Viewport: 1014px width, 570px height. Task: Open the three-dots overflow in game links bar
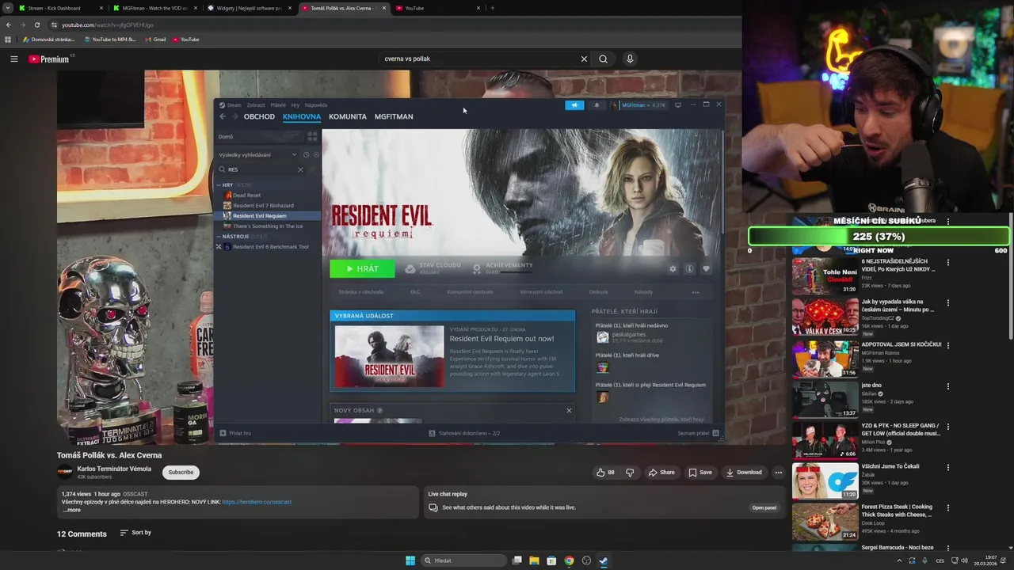(696, 292)
